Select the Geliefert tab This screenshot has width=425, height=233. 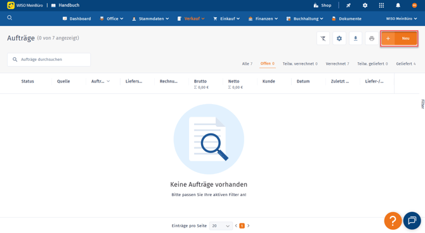[x=406, y=63]
